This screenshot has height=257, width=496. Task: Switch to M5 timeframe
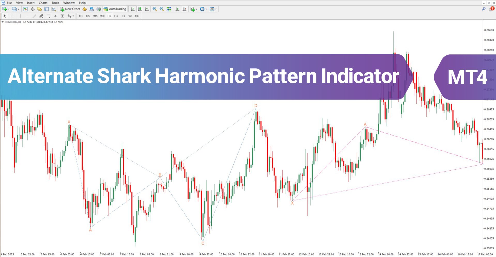(88, 16)
